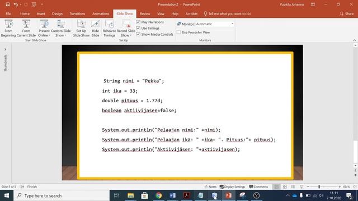Viewport: 358px width, 201px height.
Task: Open Record Slide Show menu
Action: pyautogui.click(x=126, y=28)
